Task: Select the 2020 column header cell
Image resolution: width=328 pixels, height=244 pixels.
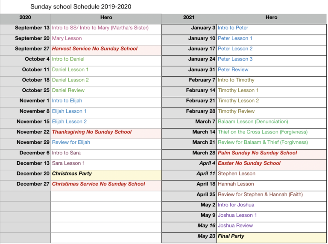Action: coord(25,17)
